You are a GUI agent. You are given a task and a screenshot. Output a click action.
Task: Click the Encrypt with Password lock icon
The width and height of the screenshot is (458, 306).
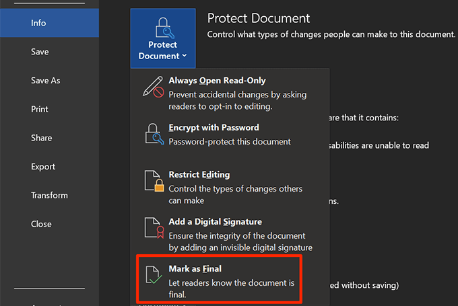[154, 135]
